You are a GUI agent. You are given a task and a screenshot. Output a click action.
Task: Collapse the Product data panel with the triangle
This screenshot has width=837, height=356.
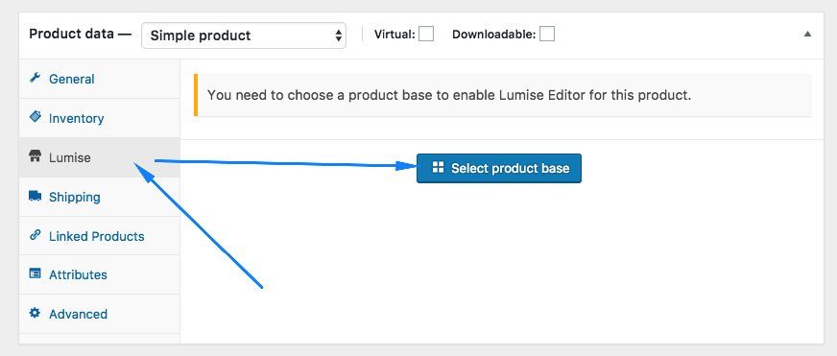coord(807,35)
